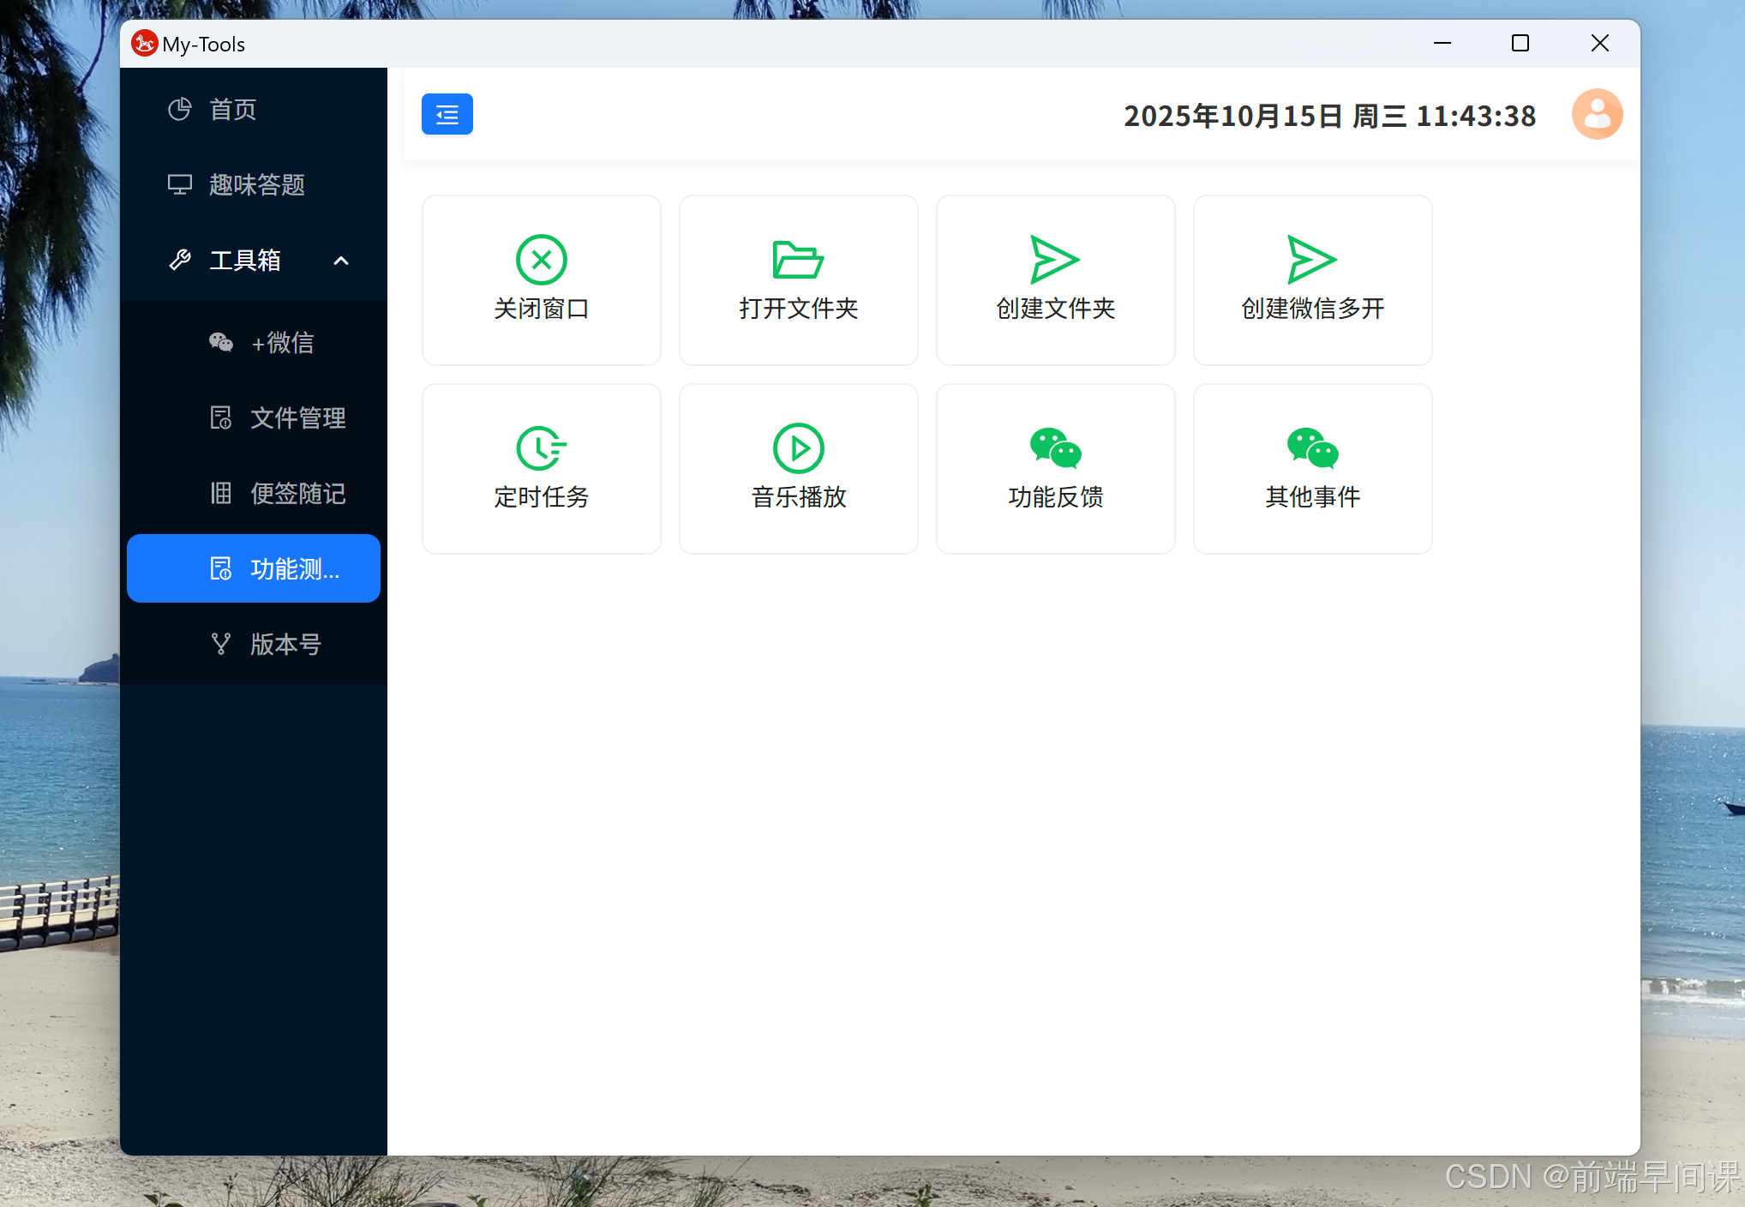Click the 创建文件夹 card label
Image resolution: width=1745 pixels, height=1207 pixels.
pyautogui.click(x=1056, y=309)
